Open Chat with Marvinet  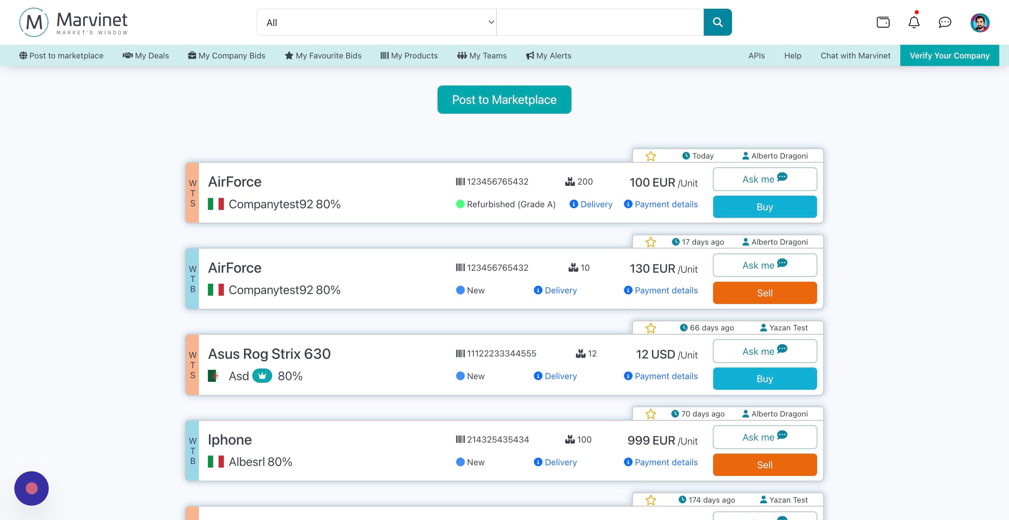(856, 56)
